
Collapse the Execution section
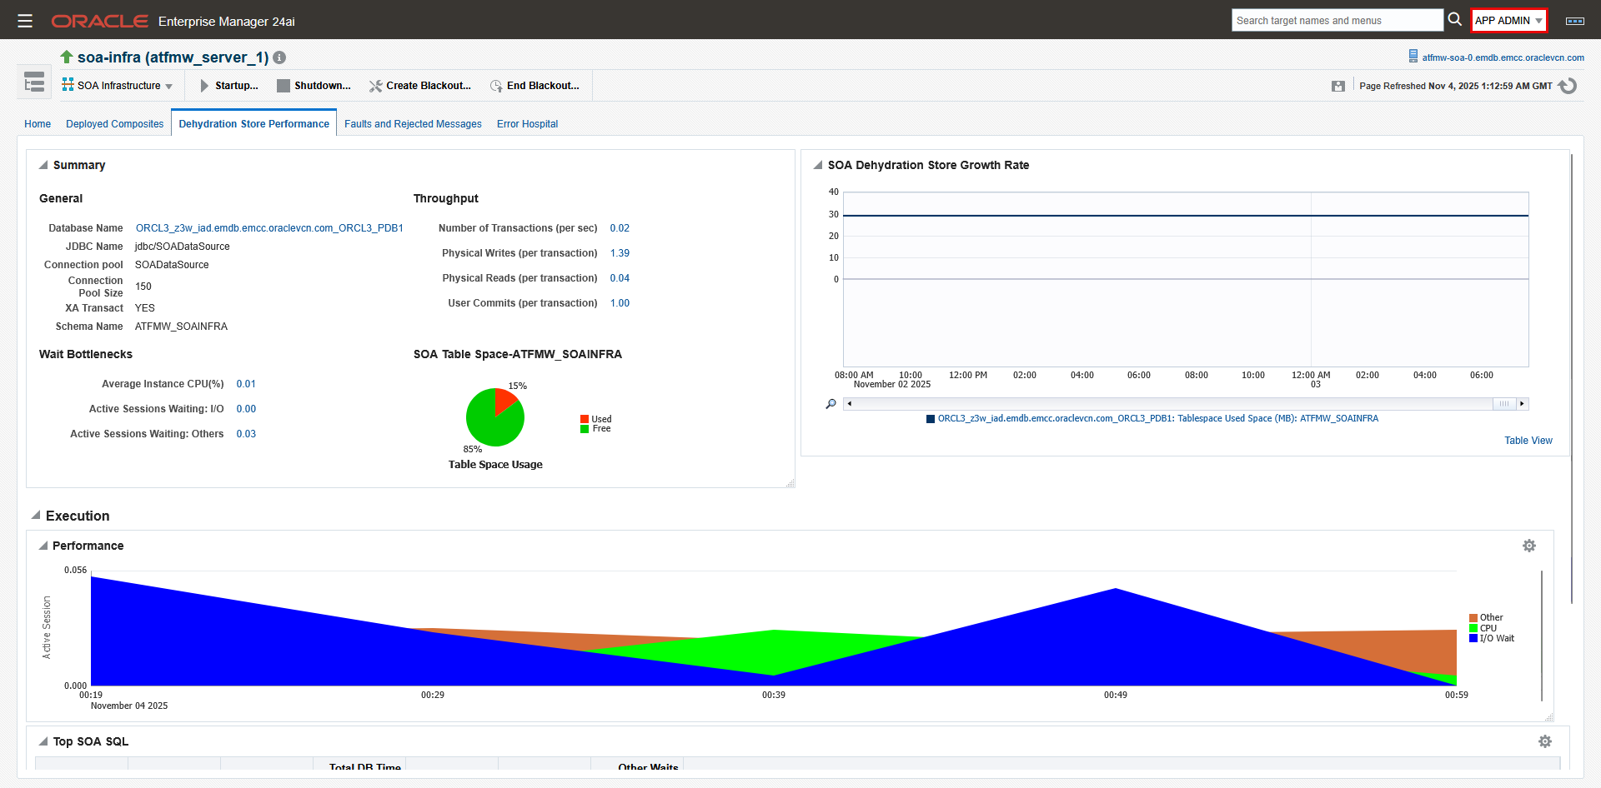pos(36,516)
